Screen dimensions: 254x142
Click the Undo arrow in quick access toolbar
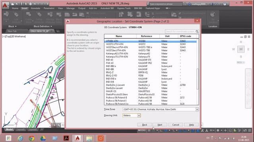(35, 4)
